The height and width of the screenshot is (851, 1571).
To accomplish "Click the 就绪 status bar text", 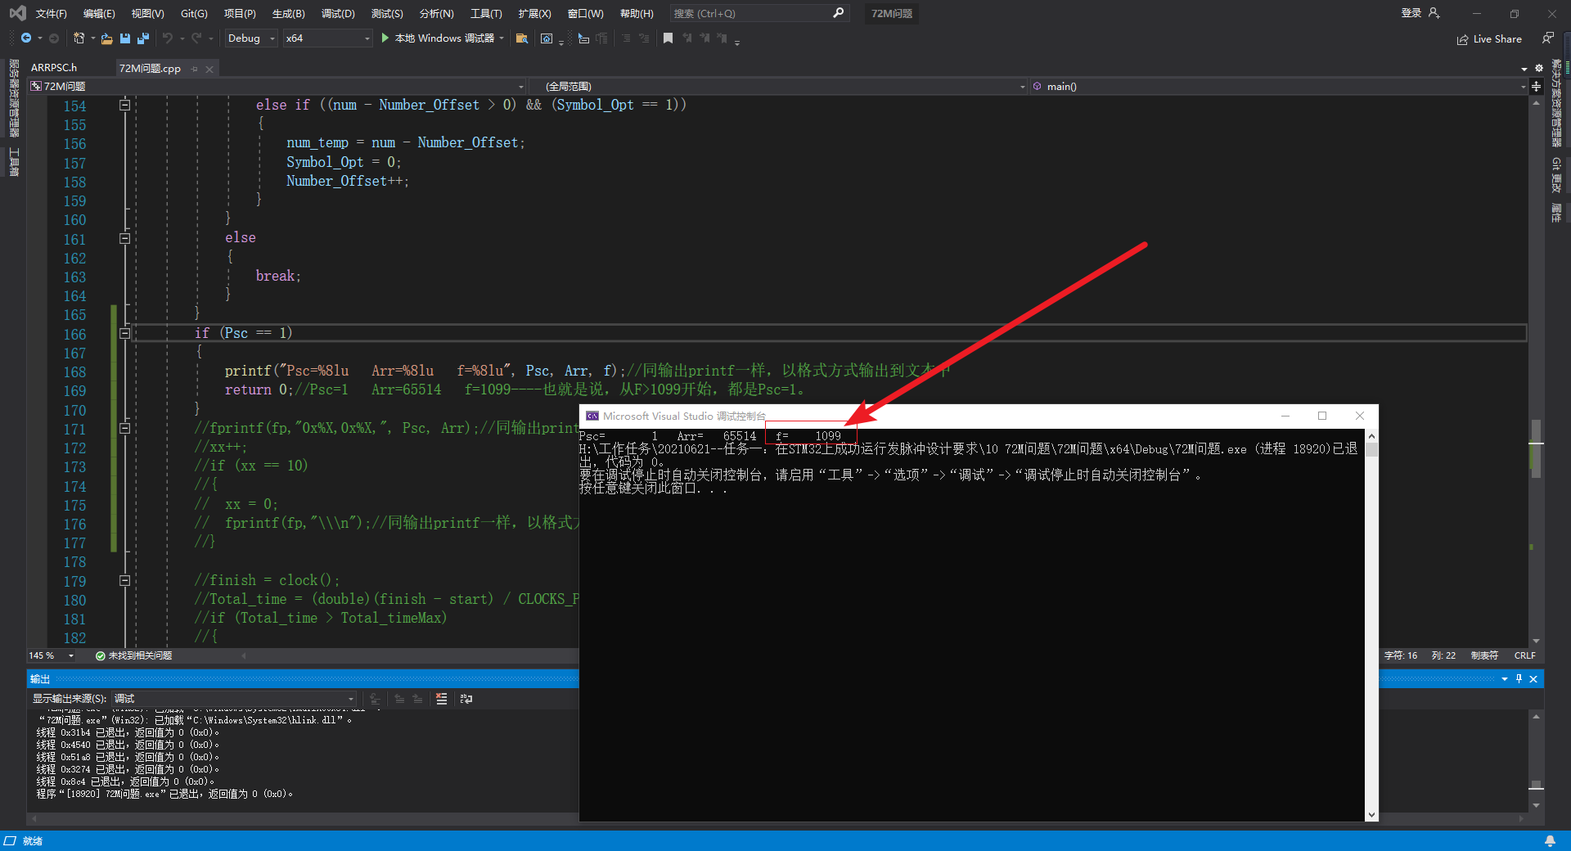I will point(33,841).
